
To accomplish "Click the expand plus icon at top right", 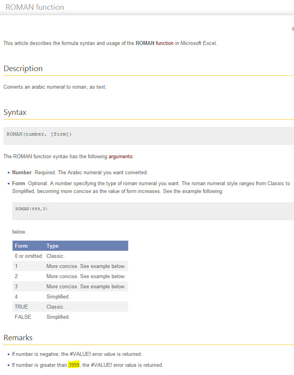I will pos(293,29).
